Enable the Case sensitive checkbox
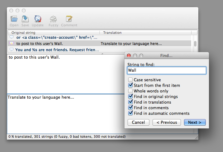This screenshot has width=223, height=152. coord(130,80)
